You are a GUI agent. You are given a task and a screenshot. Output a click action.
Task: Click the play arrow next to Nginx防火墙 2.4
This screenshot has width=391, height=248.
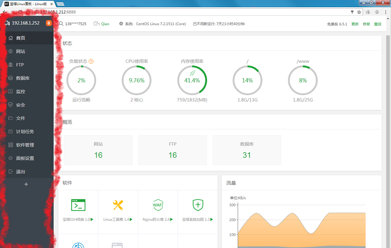pyautogui.click(x=172, y=219)
